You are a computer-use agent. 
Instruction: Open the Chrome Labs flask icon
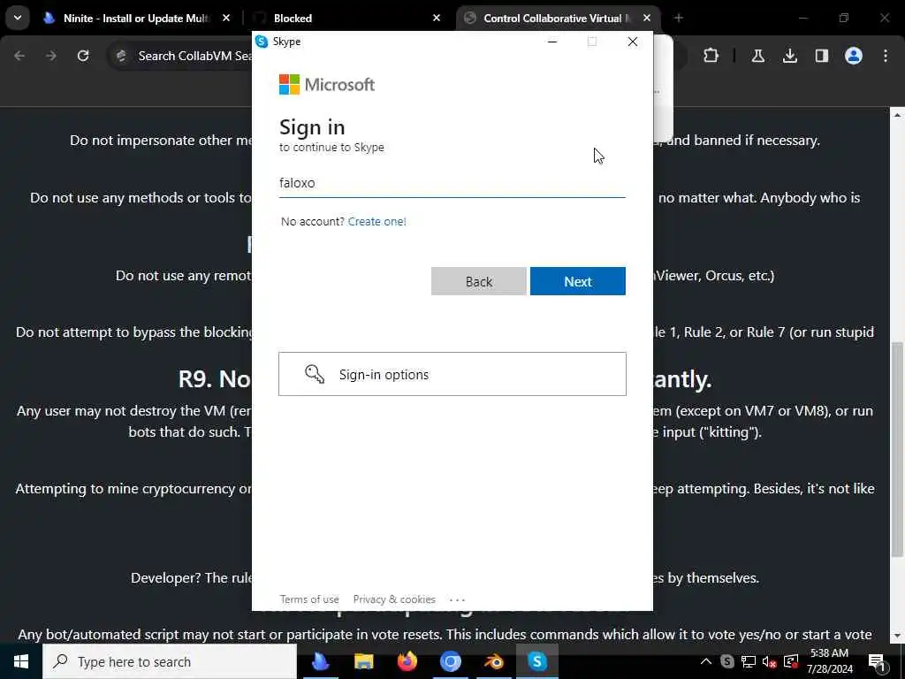pyautogui.click(x=757, y=56)
